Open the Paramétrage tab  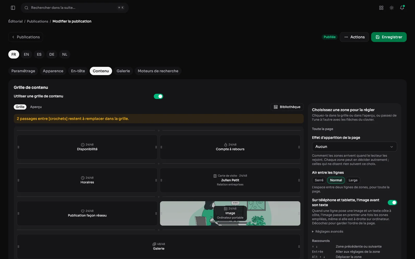click(x=23, y=71)
